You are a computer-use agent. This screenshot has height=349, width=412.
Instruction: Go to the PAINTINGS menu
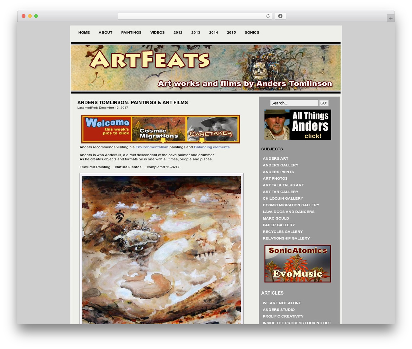point(131,33)
